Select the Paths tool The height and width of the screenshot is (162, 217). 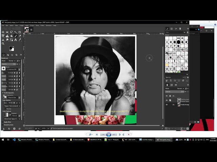(12, 40)
